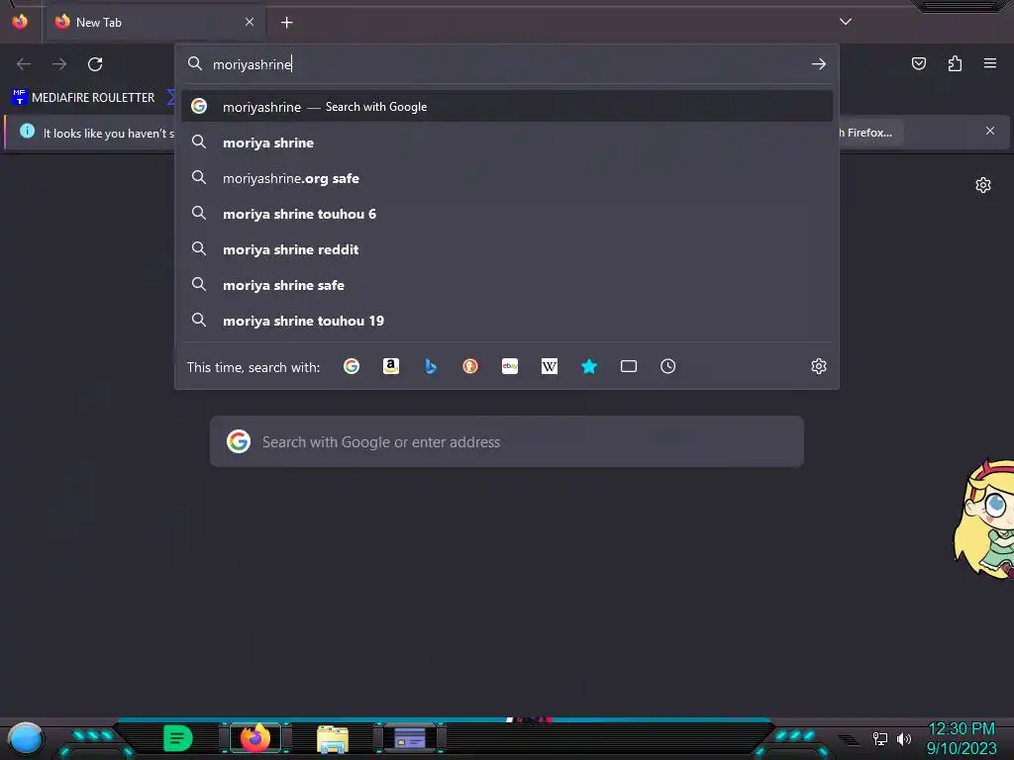The height and width of the screenshot is (760, 1014).
Task: Open MEDIAFIRE ROULETTER bookmark
Action: click(83, 98)
